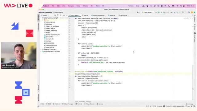The image size is (197, 111).
Task: Toggle the Project sidebar tab on left edge
Action: tap(38, 17)
